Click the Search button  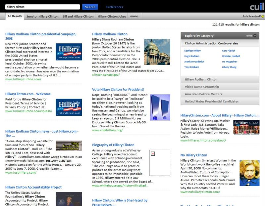click(x=90, y=7)
